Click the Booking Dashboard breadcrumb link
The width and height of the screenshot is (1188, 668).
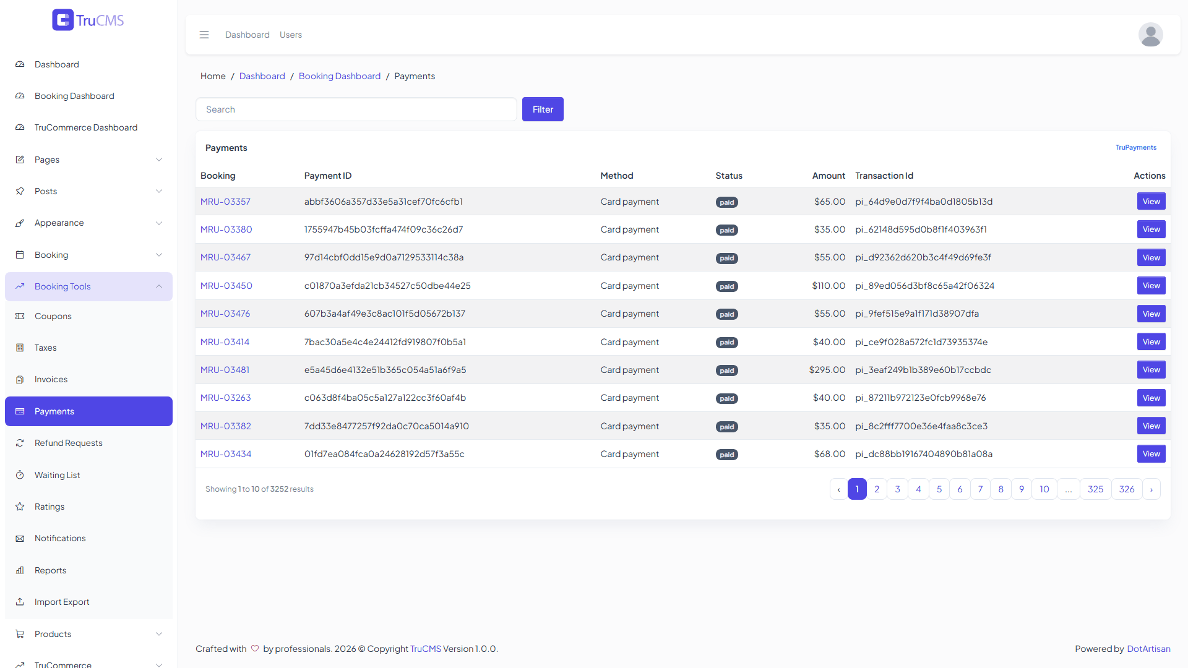(x=340, y=76)
